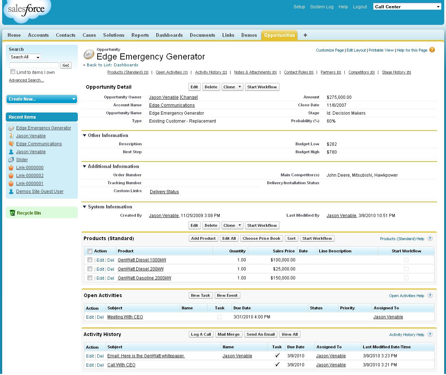Open the Delivery Status custom link
Image resolution: width=446 pixels, height=375 pixels.
164,192
